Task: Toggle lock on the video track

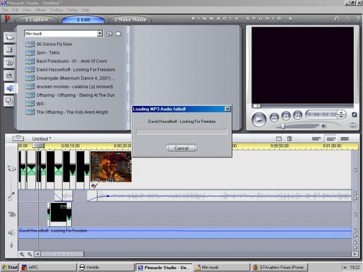Action: point(355,169)
